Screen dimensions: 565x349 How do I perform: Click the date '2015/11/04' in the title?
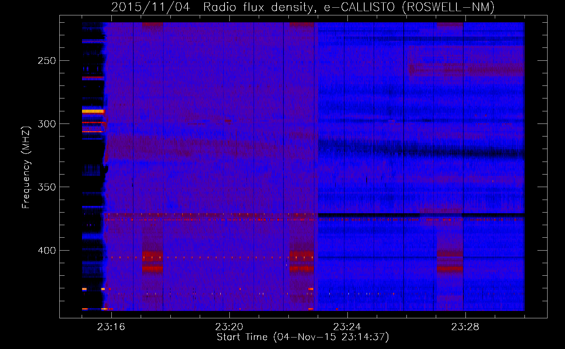click(151, 7)
